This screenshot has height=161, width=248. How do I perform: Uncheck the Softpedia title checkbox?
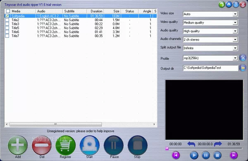point(7,16)
